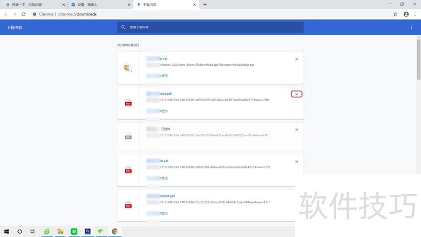Show the 08.pdf file in folder

157,178
